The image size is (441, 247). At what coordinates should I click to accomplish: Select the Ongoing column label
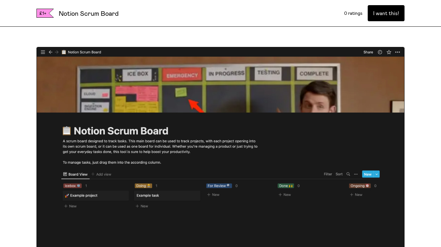pyautogui.click(x=360, y=186)
